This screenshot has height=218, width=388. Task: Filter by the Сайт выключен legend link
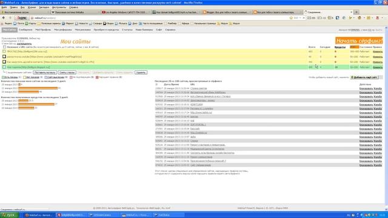click(56, 78)
